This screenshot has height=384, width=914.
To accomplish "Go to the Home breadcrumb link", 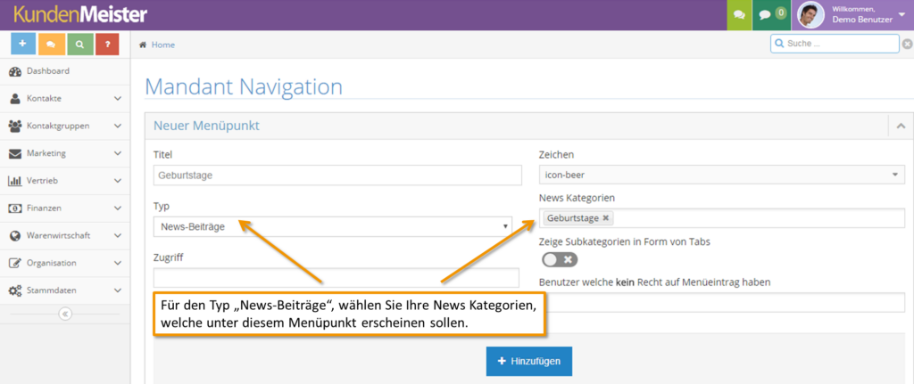I will pos(162,45).
